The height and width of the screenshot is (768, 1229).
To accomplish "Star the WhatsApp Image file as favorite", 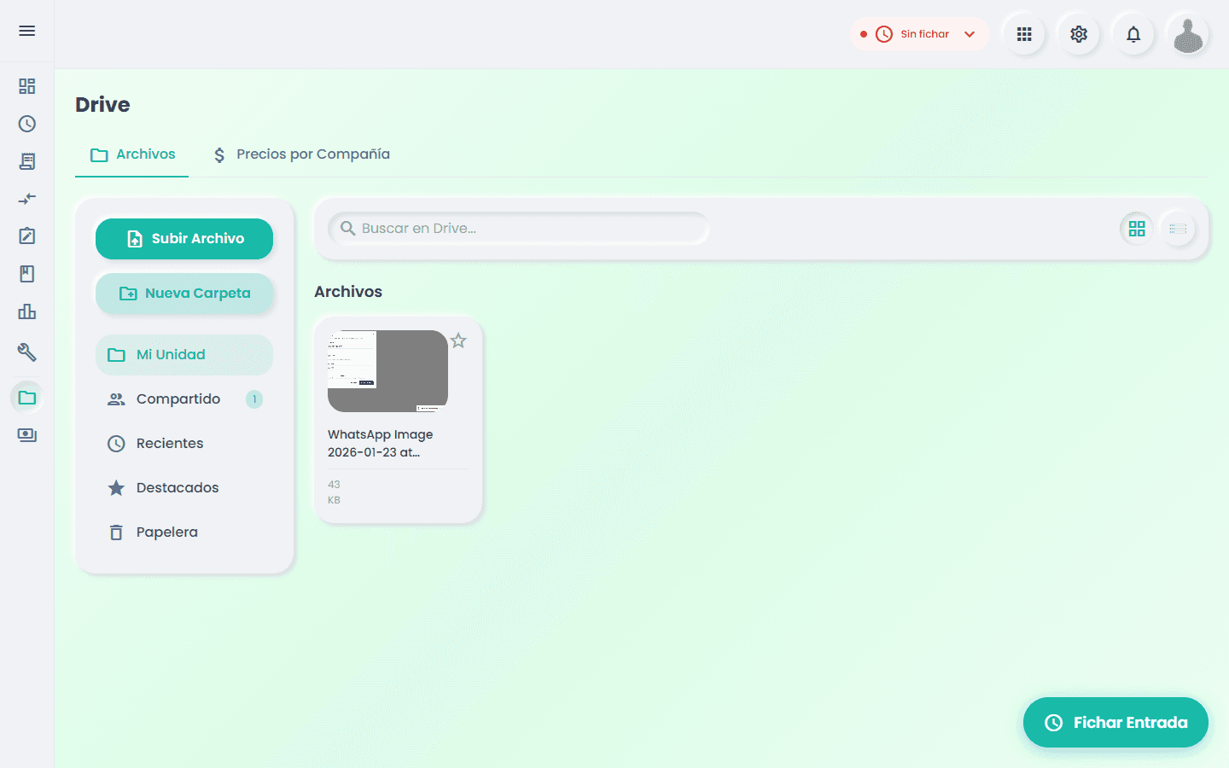I will pyautogui.click(x=458, y=340).
